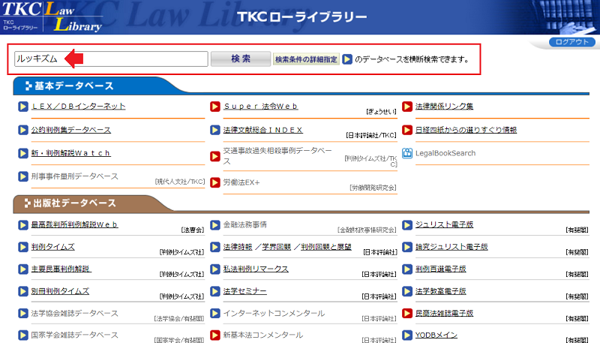The image size is (600, 343).
Task: Click greyed 労働法EX+ text
Action: pos(241,182)
